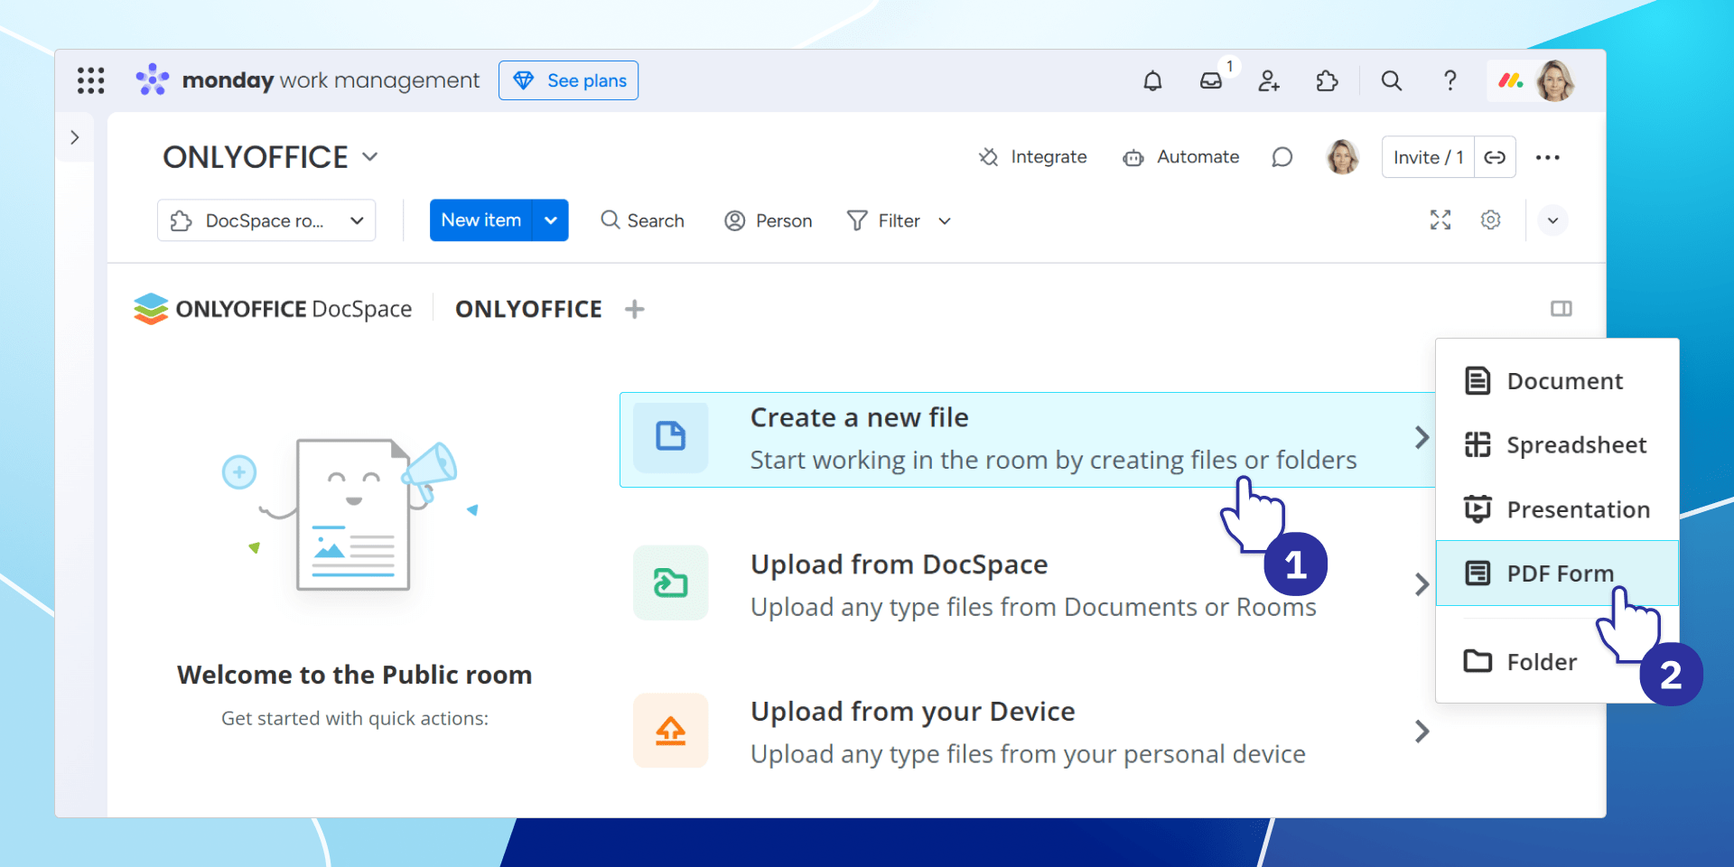Open the inbox tray icon
This screenshot has height=867, width=1734.
pyautogui.click(x=1211, y=80)
